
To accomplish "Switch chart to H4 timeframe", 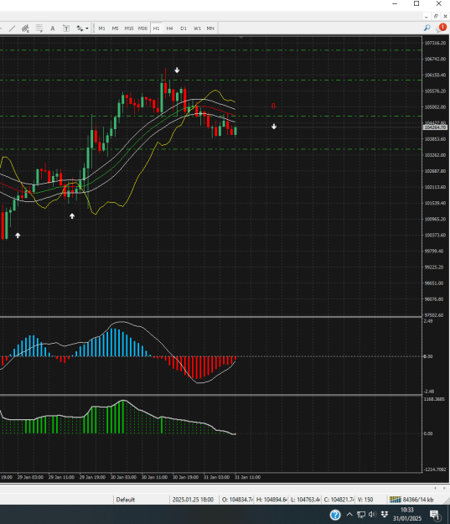I will pos(170,29).
